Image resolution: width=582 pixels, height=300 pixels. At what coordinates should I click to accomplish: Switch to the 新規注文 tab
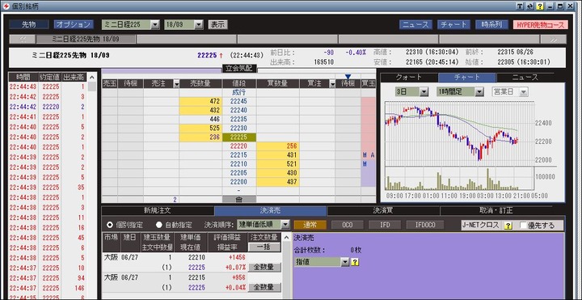point(158,210)
